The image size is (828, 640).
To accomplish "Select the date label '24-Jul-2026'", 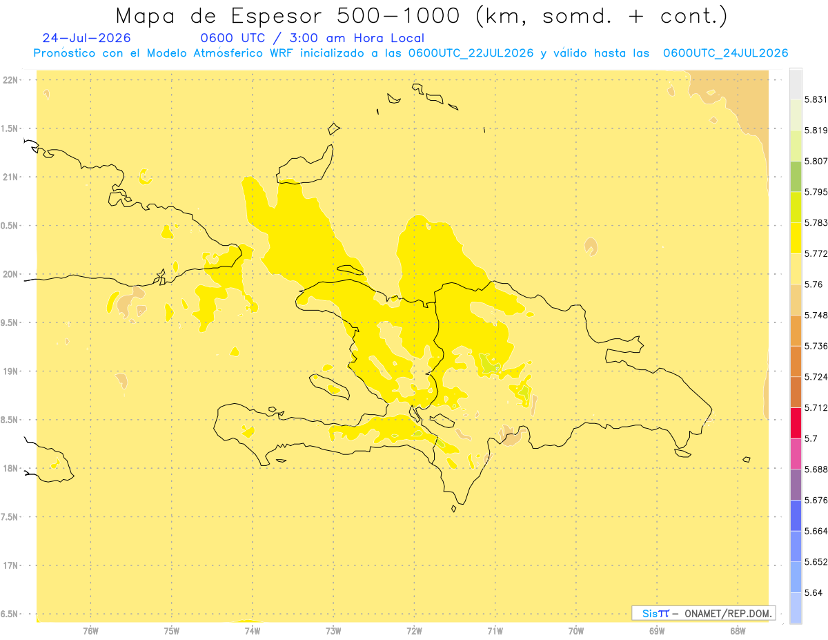I will pyautogui.click(x=86, y=38).
